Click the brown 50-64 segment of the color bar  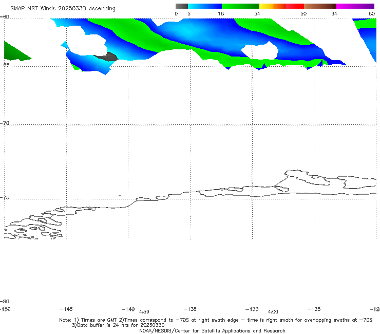(320, 6)
